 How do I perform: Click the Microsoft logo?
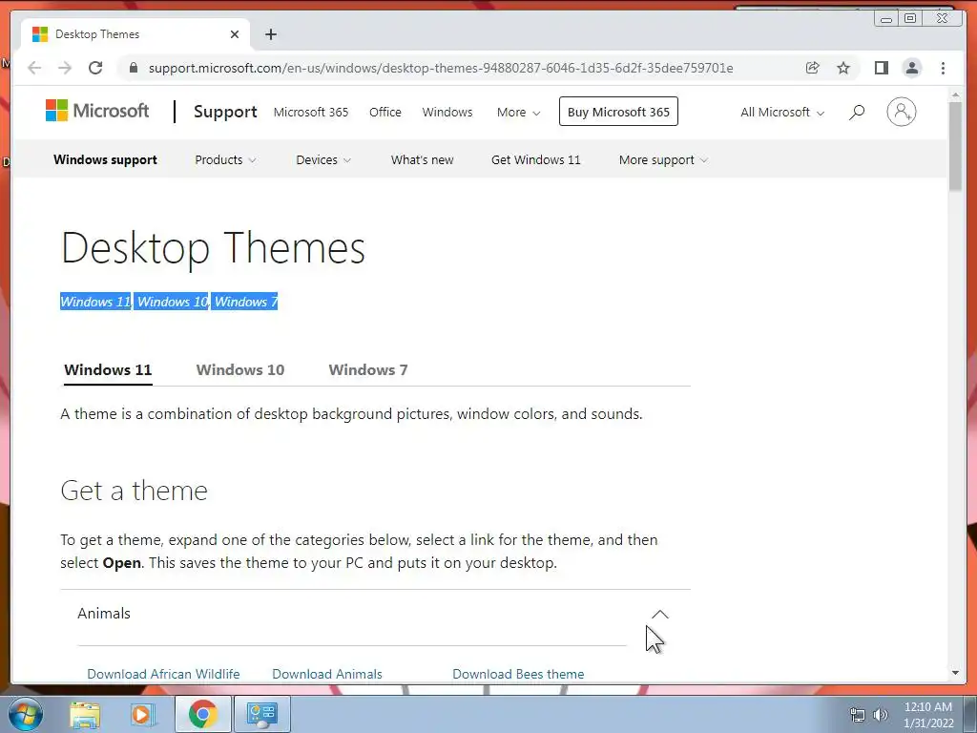pyautogui.click(x=97, y=111)
